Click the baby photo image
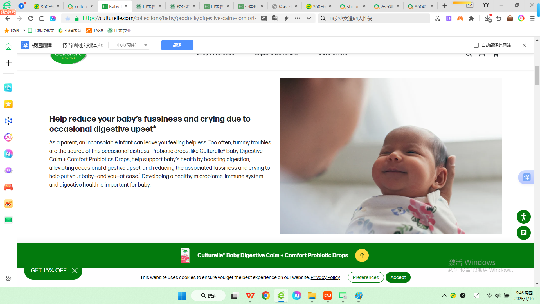This screenshot has height=304, width=540. coord(391,156)
